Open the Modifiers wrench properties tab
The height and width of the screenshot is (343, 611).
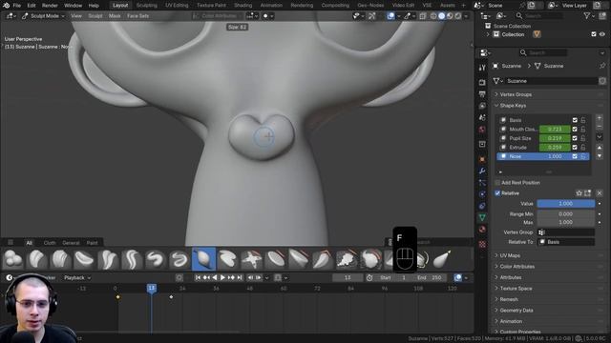point(482,171)
